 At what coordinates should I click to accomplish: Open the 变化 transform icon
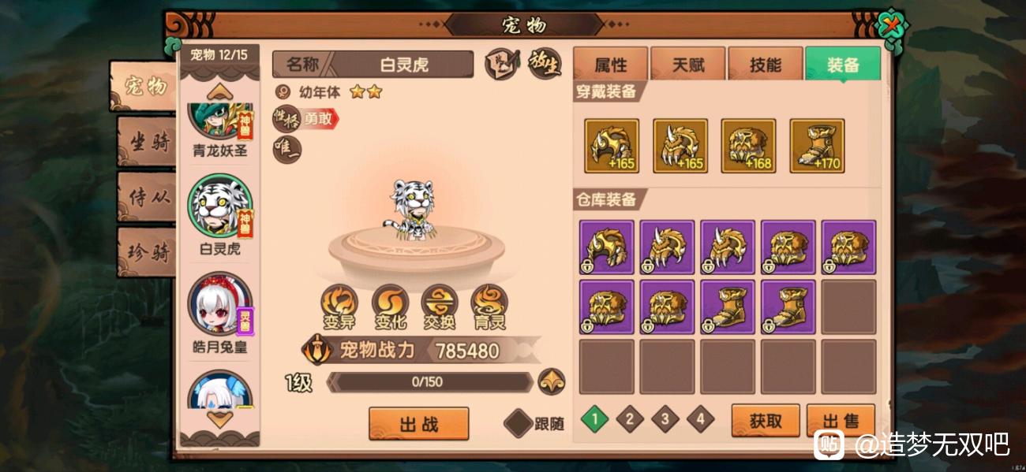click(390, 307)
